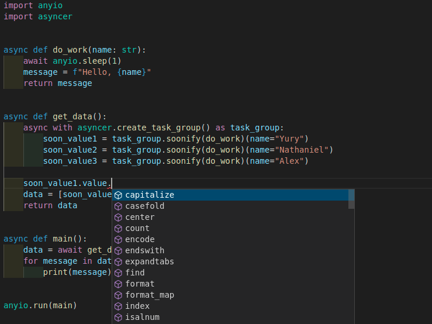The image size is (432, 324).
Task: Click the cube icon beside center
Action: pos(118,217)
